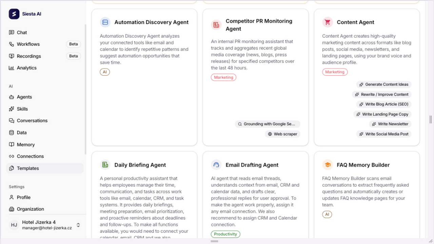Open the FAQ Memory Builder icon
Screen dimensions: 434x244
coord(328,165)
